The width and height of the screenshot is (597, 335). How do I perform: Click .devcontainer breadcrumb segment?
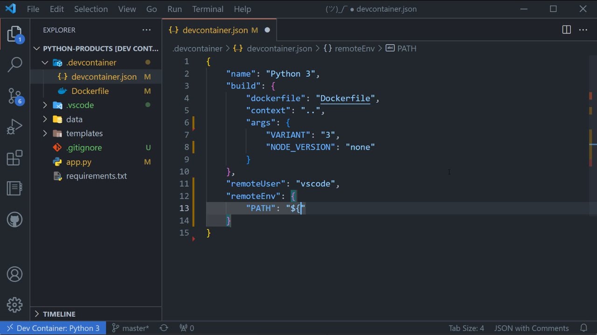click(197, 48)
